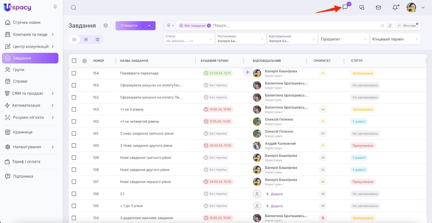Open priority icon for task 137
Image resolution: width=432 pixels, height=223 pixels.
(323, 182)
